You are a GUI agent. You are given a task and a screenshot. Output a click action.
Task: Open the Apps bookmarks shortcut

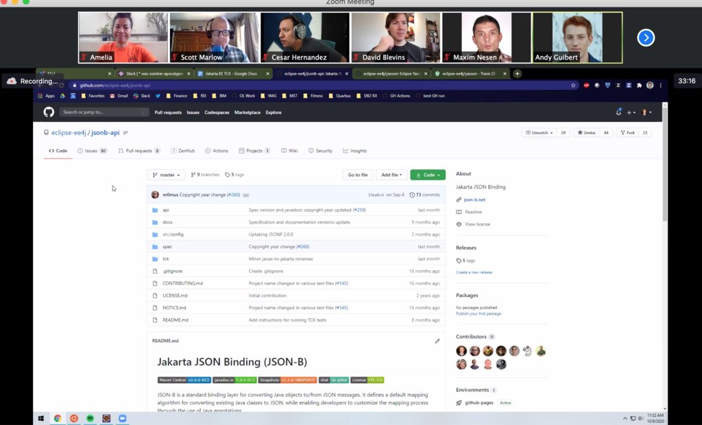pyautogui.click(x=46, y=96)
